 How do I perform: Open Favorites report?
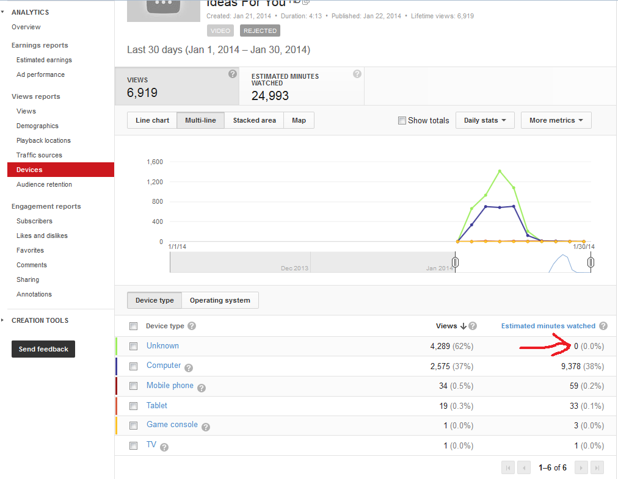(x=30, y=250)
